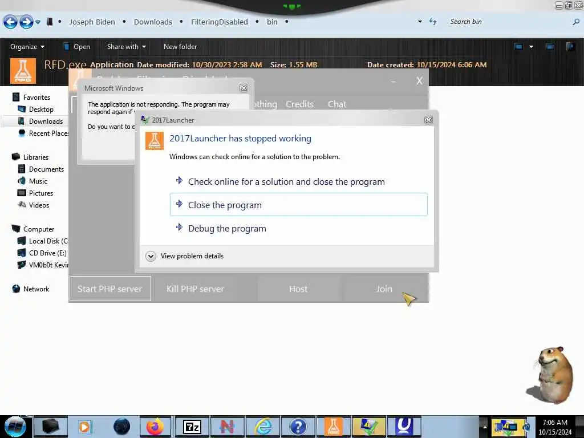Close the 2017Launcher crash dialog
The width and height of the screenshot is (584, 438).
[x=428, y=120]
